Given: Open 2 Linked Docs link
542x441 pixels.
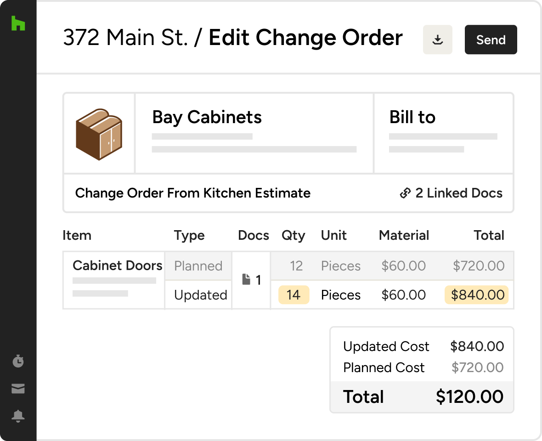Looking at the screenshot, I should tap(451, 193).
